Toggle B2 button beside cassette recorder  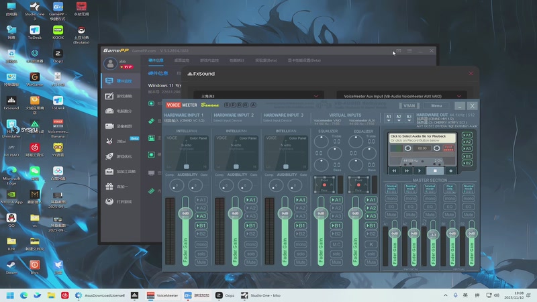pos(467,163)
